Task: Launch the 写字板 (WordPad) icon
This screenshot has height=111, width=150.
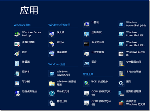Action: (x=17, y=83)
